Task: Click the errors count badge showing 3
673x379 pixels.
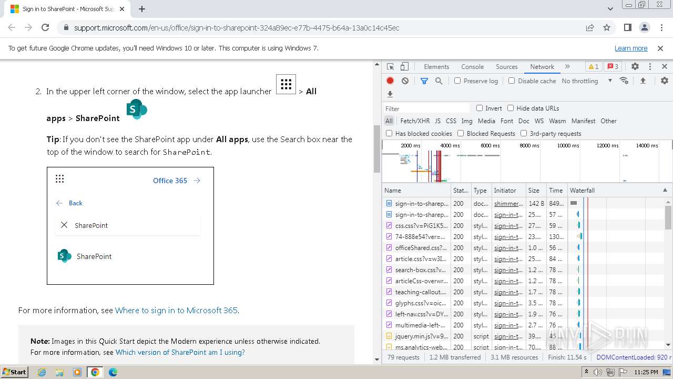Action: 613,66
